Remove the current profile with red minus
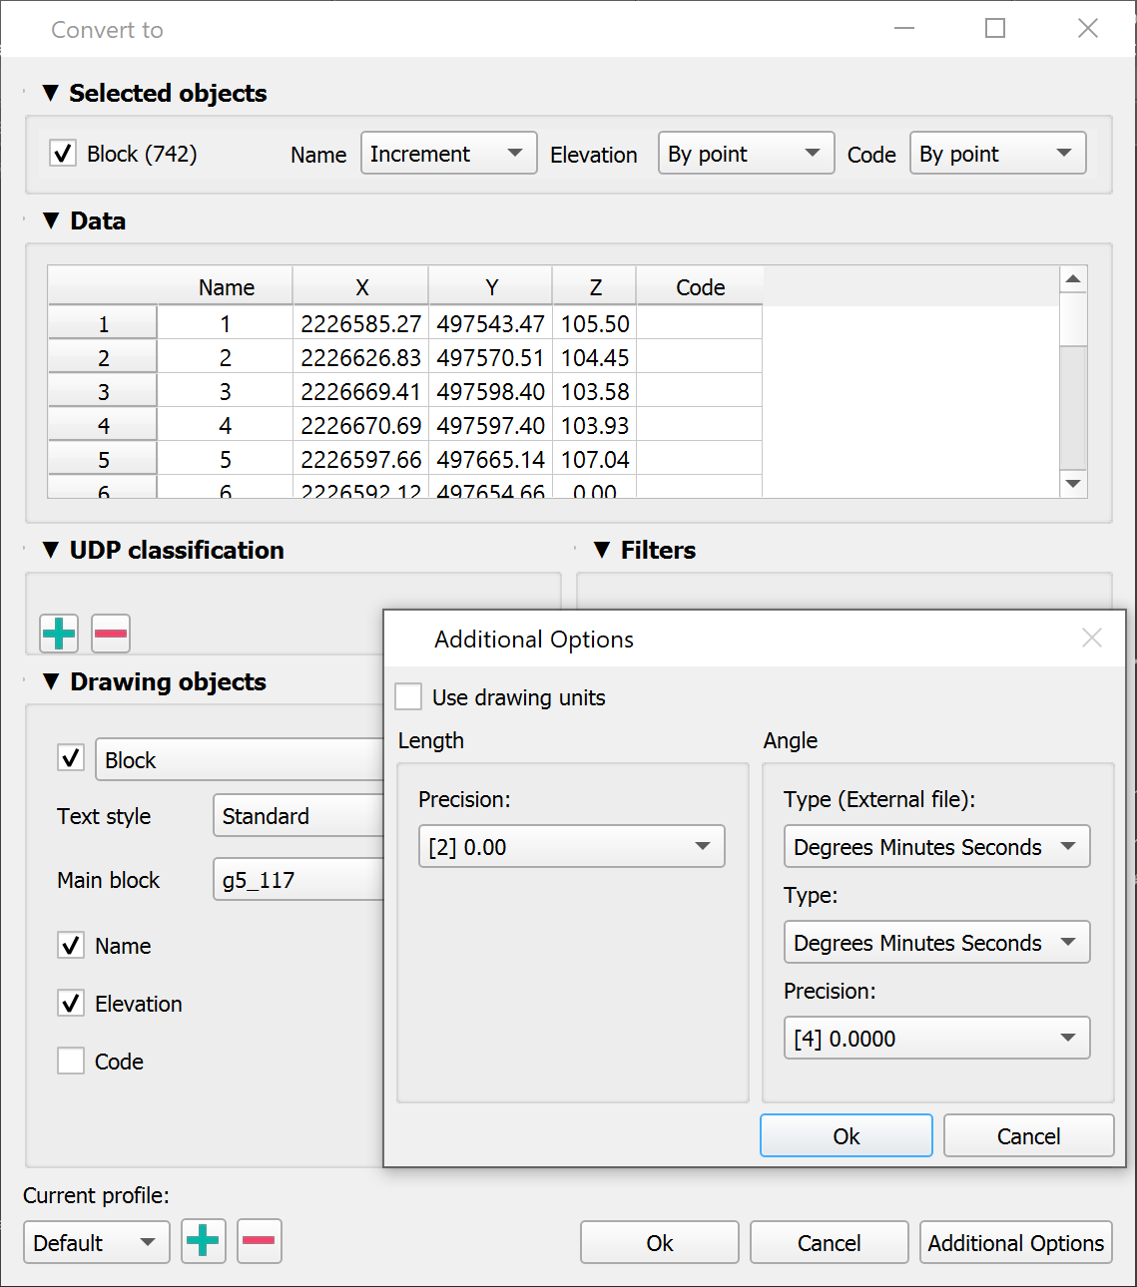This screenshot has height=1287, width=1137. point(259,1241)
